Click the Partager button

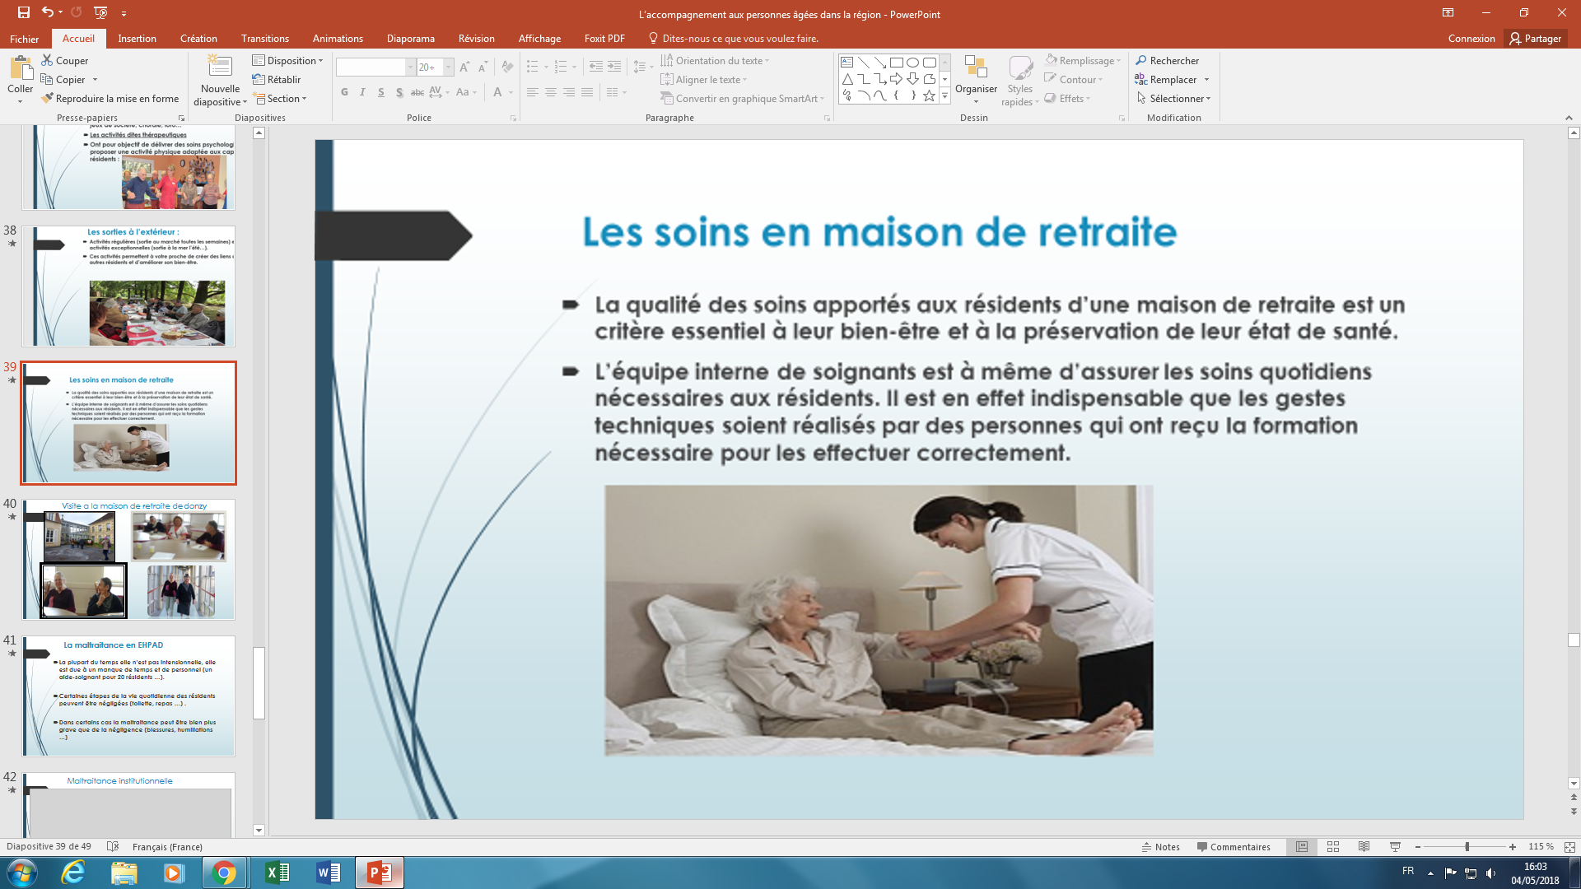tap(1536, 39)
